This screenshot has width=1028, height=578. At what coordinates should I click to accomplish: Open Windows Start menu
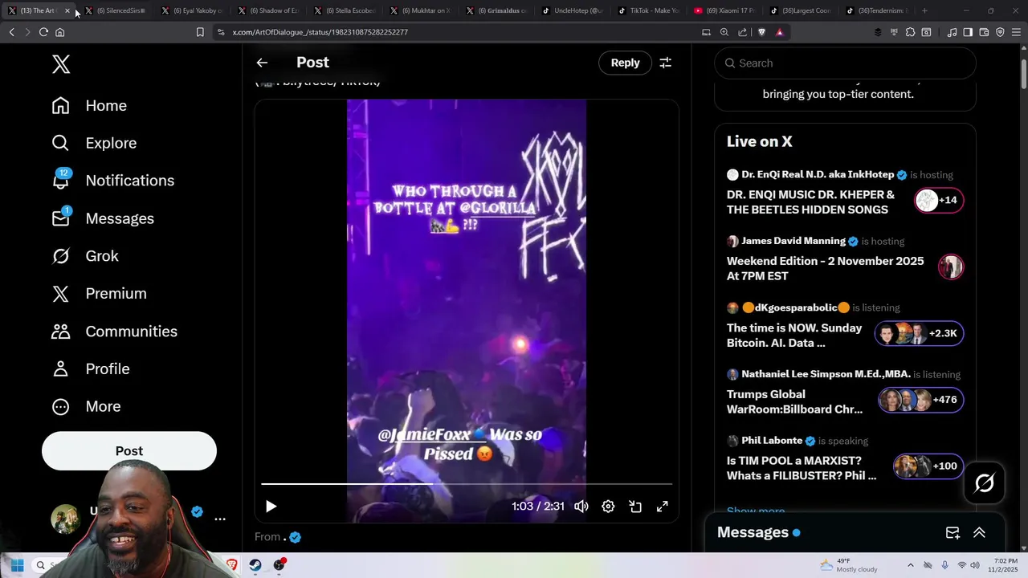click(17, 565)
